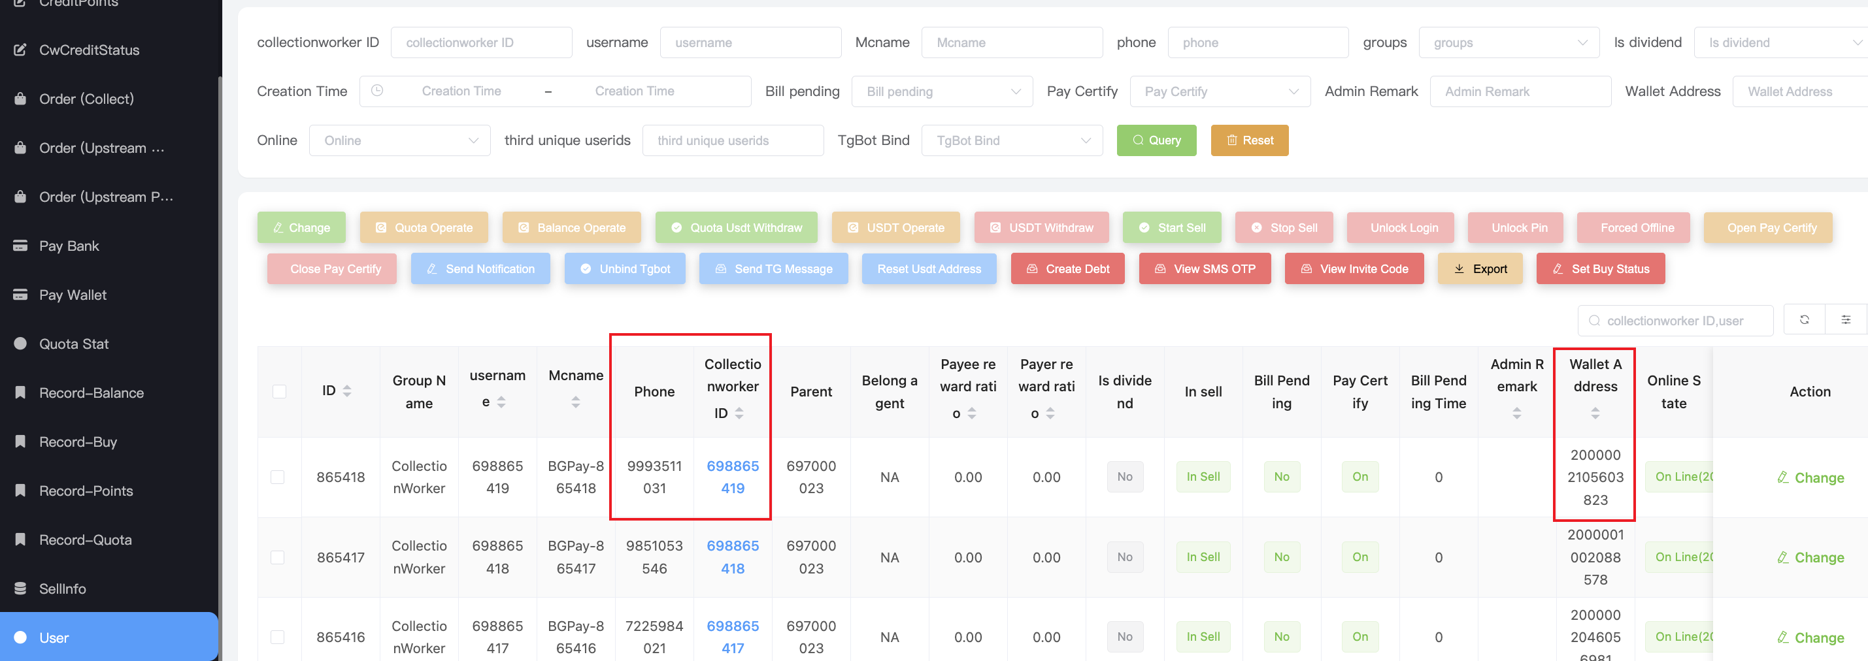This screenshot has width=1868, height=661.
Task: Sort by Payee reward ratio arrows
Action: [972, 413]
